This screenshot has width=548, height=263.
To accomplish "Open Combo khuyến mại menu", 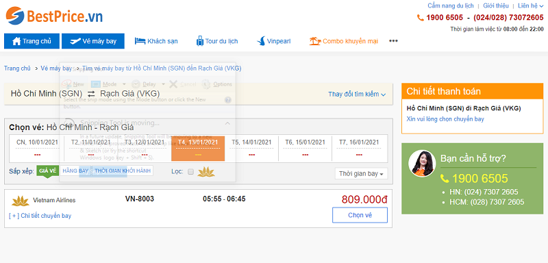I will click(344, 41).
